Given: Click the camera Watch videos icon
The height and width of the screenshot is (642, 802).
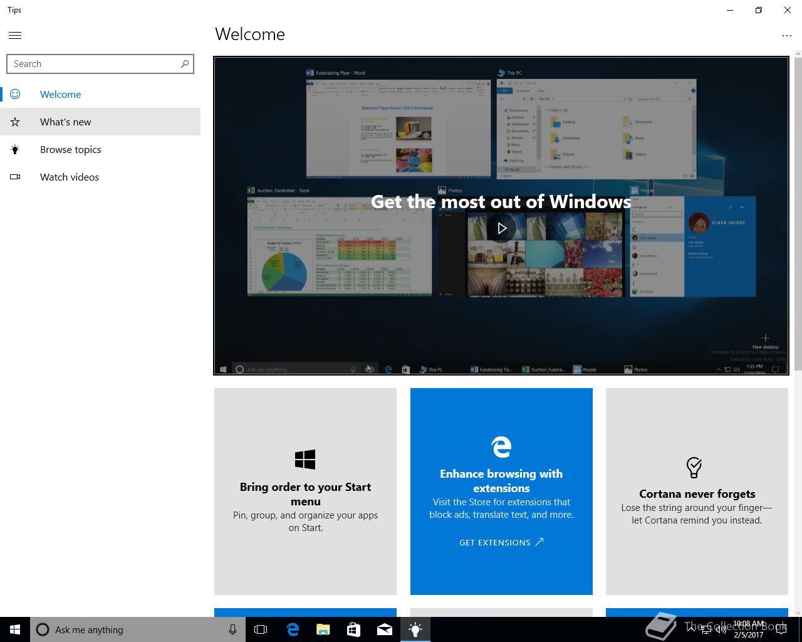Looking at the screenshot, I should pos(15,177).
